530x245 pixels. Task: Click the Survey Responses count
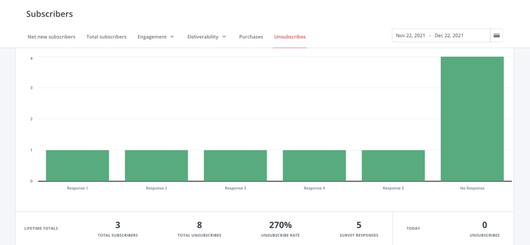point(359,225)
